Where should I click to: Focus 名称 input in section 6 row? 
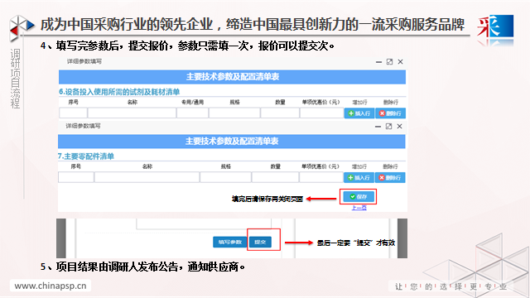(132, 113)
